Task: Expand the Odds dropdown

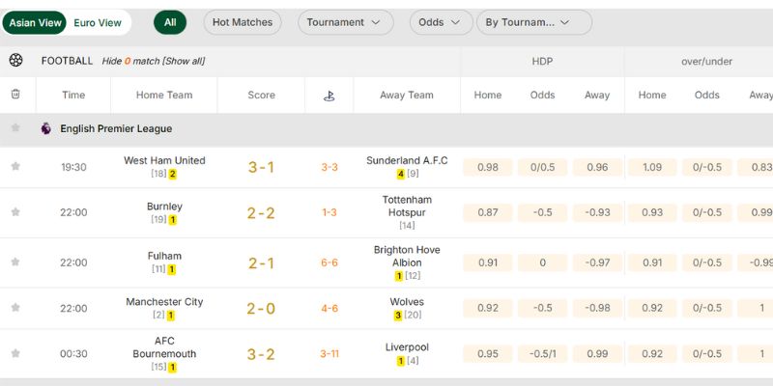Action: coord(441,22)
